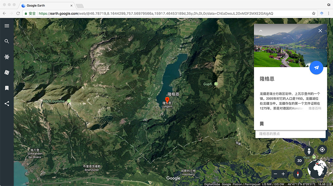
Task: Click the Güpfi peak marker
Action: pos(216,84)
